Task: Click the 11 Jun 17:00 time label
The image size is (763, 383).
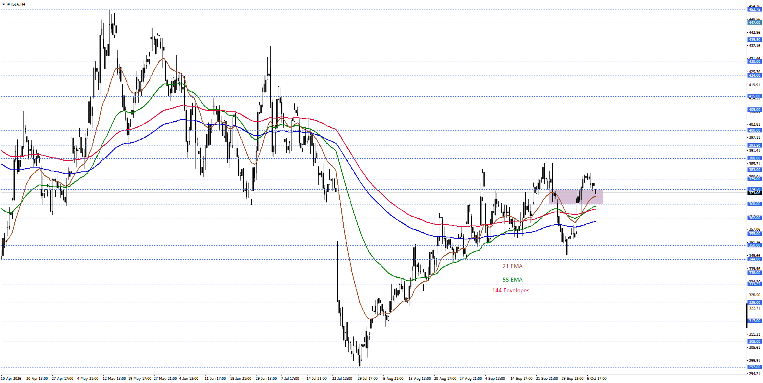Action: point(215,379)
